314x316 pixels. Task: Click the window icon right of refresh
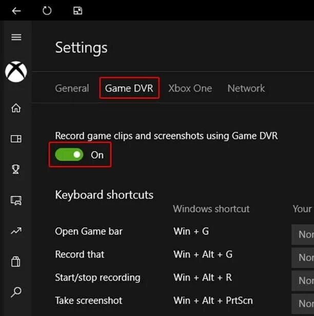click(77, 10)
